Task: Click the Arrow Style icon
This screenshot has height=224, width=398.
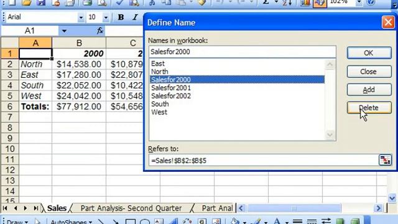Action: [x=326, y=222]
